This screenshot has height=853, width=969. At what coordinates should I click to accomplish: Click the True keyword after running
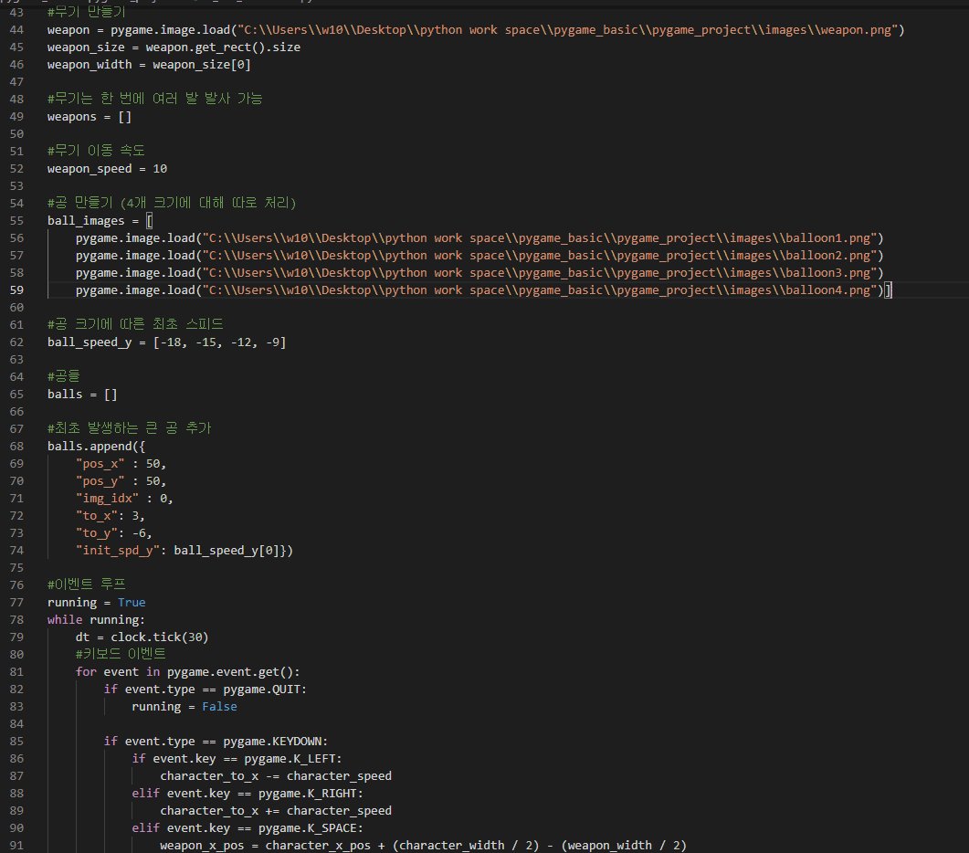(x=132, y=603)
